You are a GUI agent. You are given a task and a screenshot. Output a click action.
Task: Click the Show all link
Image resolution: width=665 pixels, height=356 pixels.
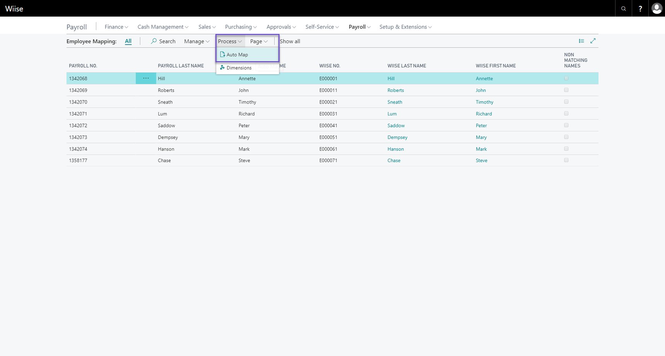point(290,41)
